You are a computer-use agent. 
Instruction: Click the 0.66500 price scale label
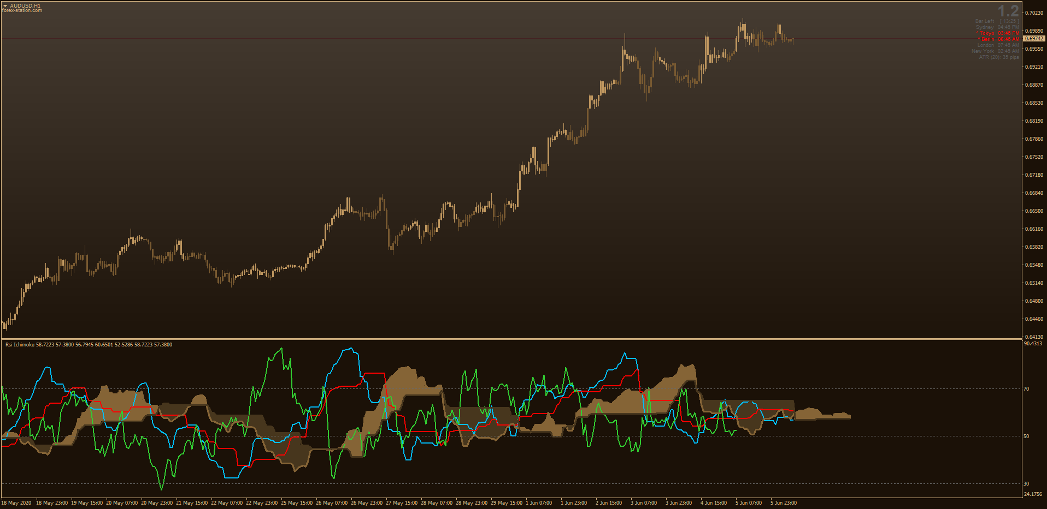tap(1034, 211)
